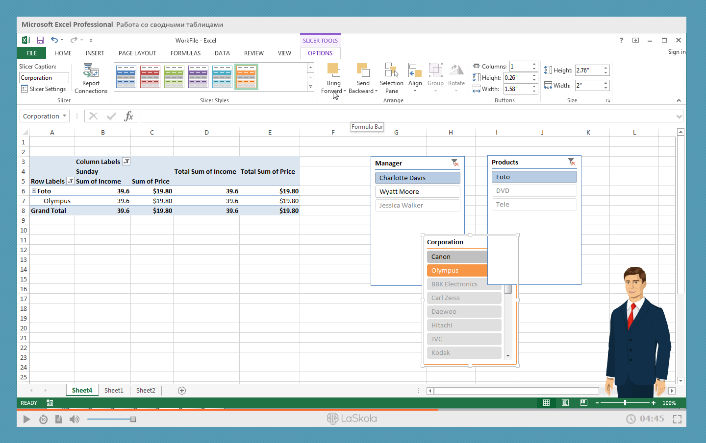The height and width of the screenshot is (443, 706).
Task: Switch to Sheet1 worksheet tab
Action: click(x=114, y=390)
